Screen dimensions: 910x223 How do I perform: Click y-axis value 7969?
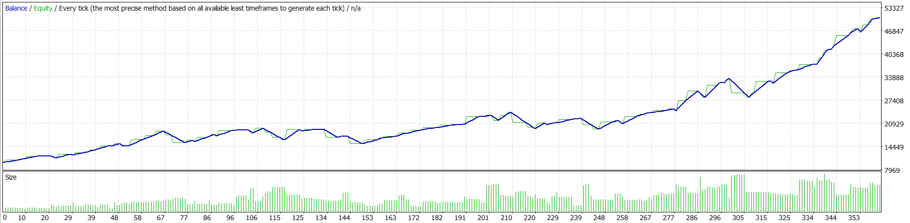coord(892,170)
